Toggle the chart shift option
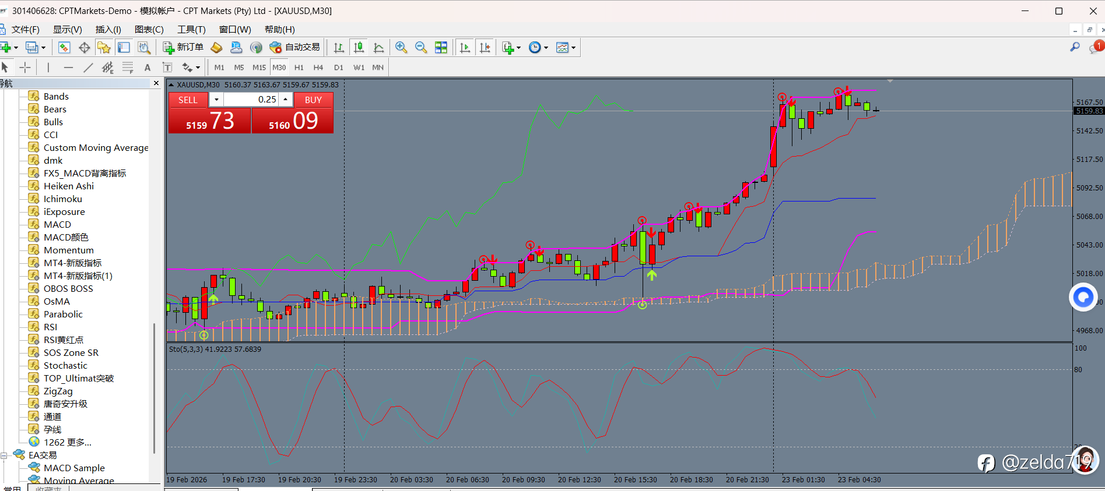Image resolution: width=1105 pixels, height=491 pixels. click(x=485, y=48)
